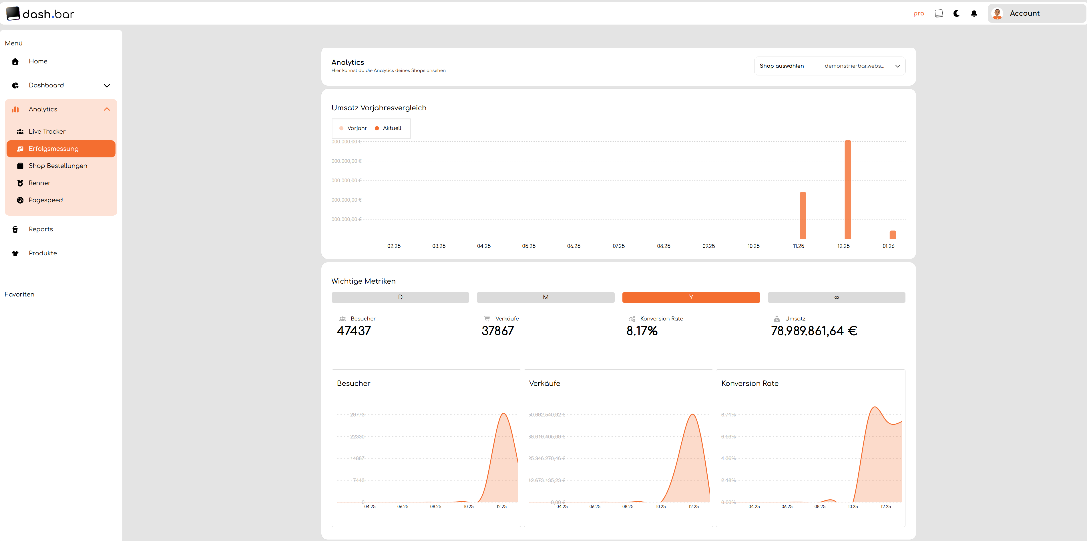The image size is (1087, 541).
Task: Click the Live Tracker people icon
Action: pyautogui.click(x=20, y=132)
